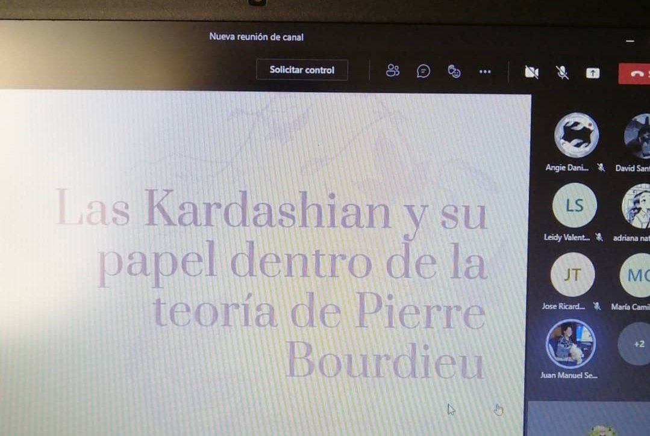Hang up with the red leave button
This screenshot has width=650, height=436.
(x=635, y=73)
